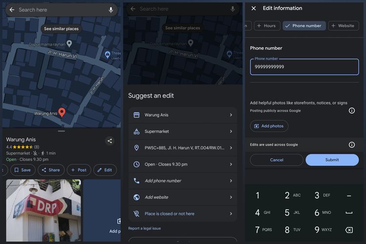This screenshot has width=366, height=244.
Task: Open the Add phone number row
Action: click(183, 181)
